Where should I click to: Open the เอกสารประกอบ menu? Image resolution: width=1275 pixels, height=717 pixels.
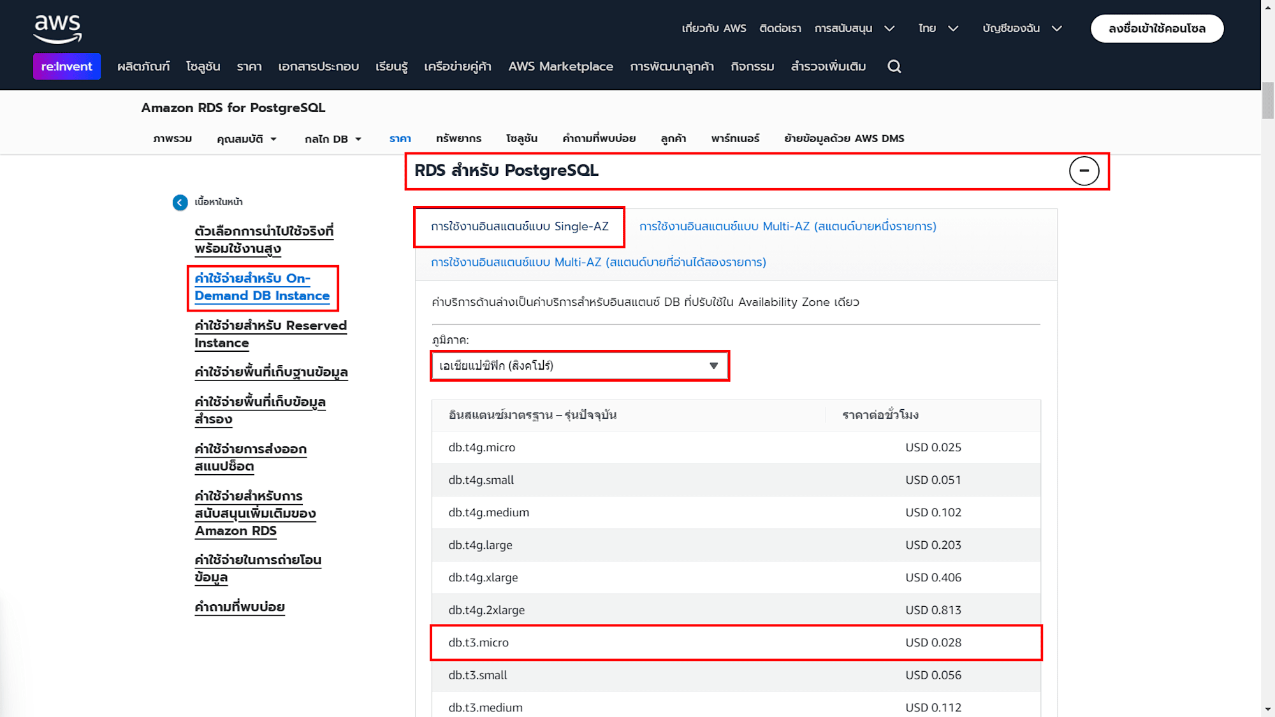[x=318, y=66]
